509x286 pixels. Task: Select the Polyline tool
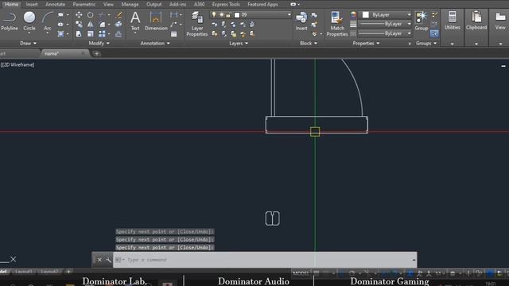10,21
